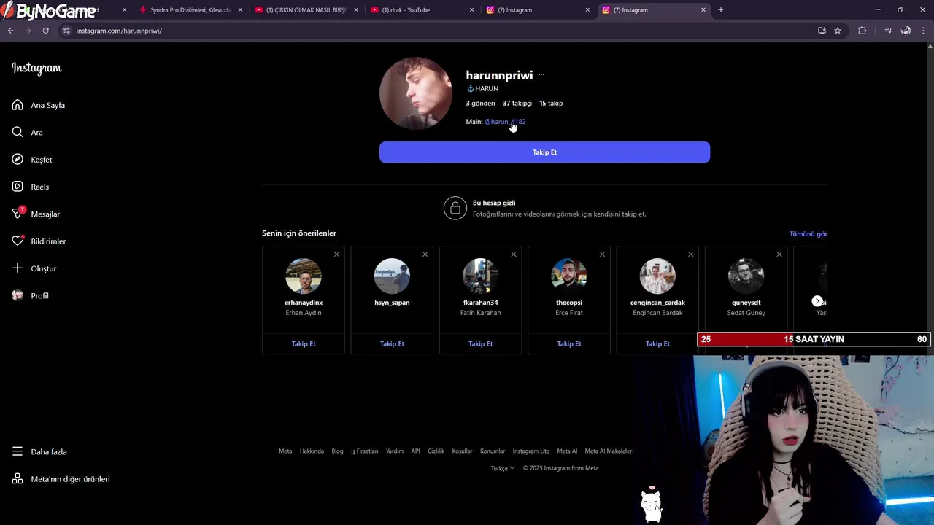Click 37 takipçi followers count
934x525 pixels.
pyautogui.click(x=517, y=104)
